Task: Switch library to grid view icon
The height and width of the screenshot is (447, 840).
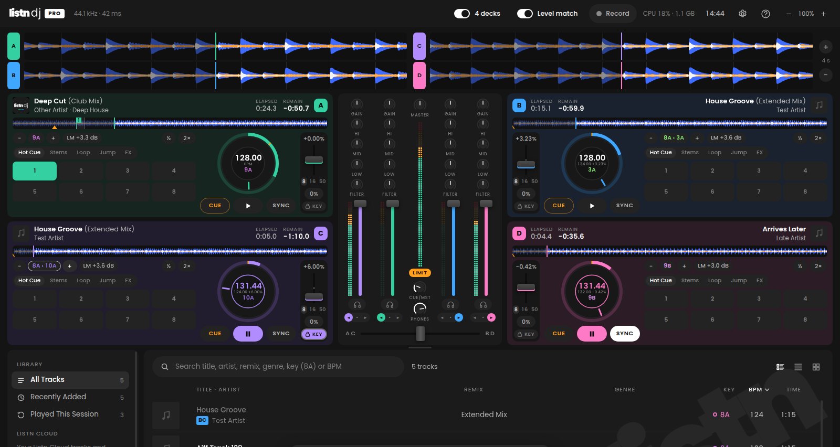Action: (816, 367)
